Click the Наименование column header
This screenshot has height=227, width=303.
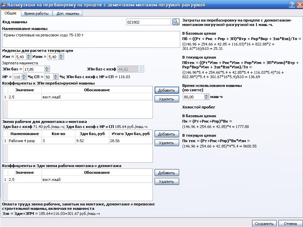[x=25, y=134]
